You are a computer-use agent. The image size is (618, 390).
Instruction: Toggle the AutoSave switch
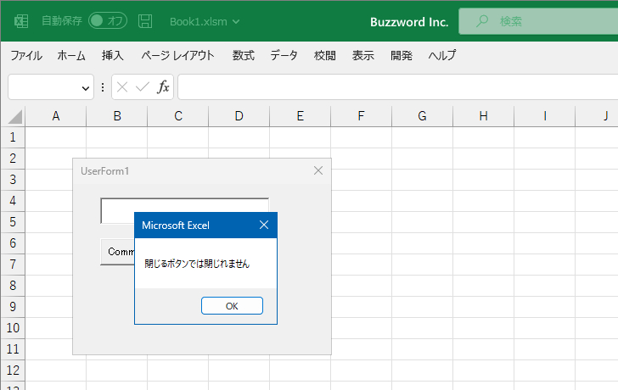108,21
